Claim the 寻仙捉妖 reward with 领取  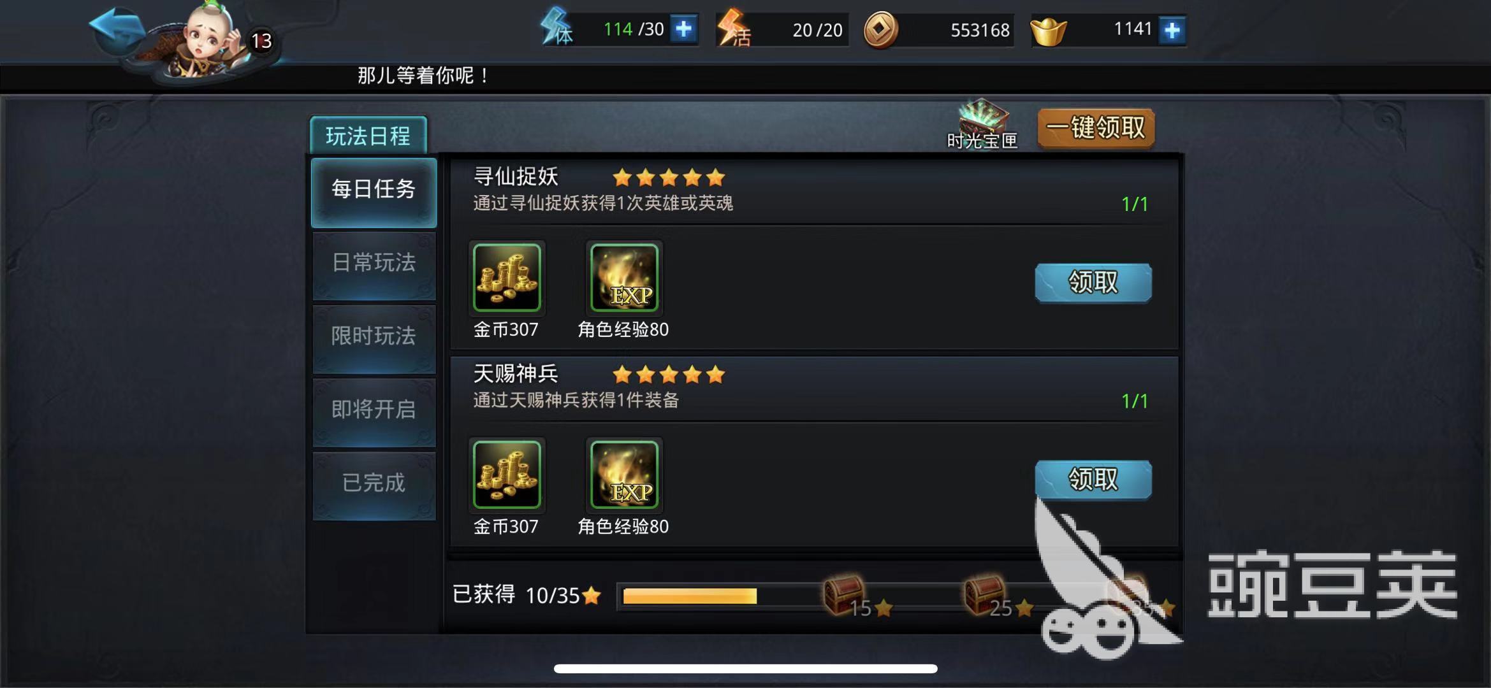pyautogui.click(x=1093, y=282)
